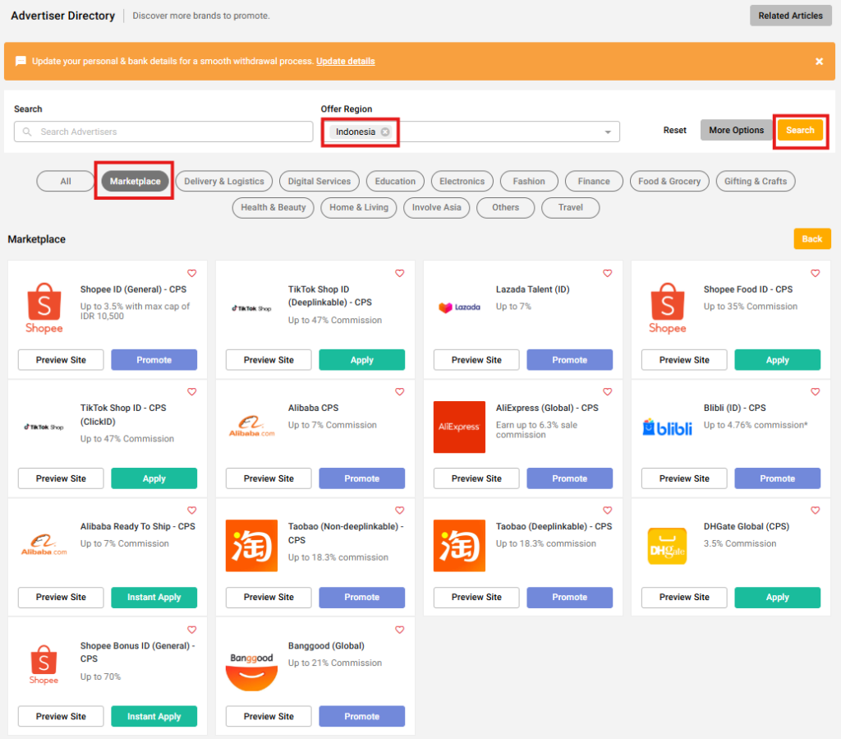
Task: Focus the Search Advertisers input field
Action: 163,132
